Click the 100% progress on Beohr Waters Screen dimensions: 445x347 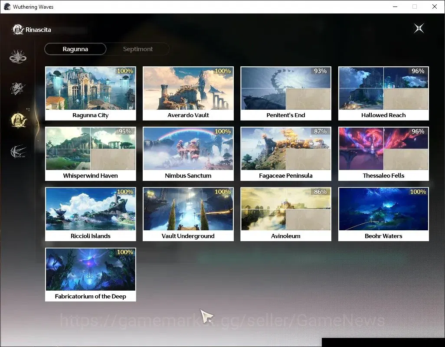[x=418, y=192]
